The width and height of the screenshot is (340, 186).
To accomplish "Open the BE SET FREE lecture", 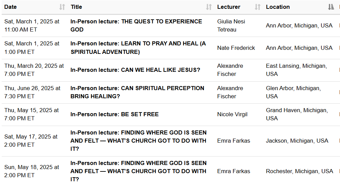I will 114,115.
